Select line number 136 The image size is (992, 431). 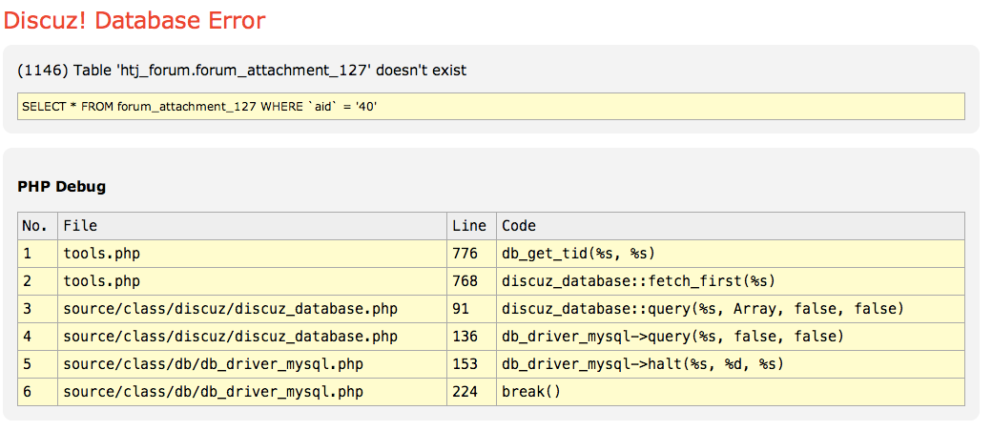click(465, 337)
